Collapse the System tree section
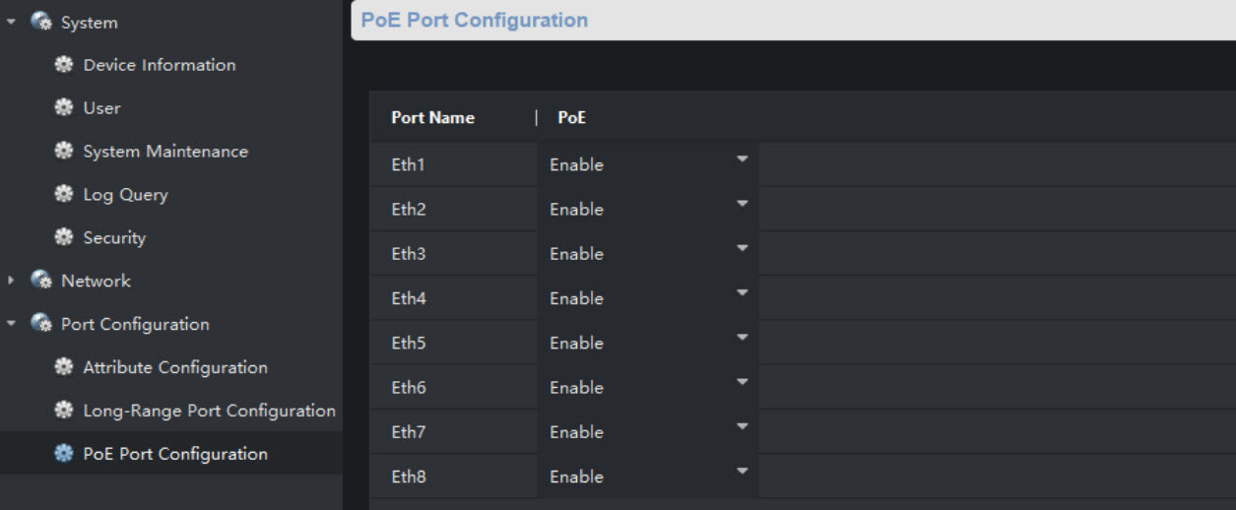The image size is (1236, 510). [x=11, y=22]
